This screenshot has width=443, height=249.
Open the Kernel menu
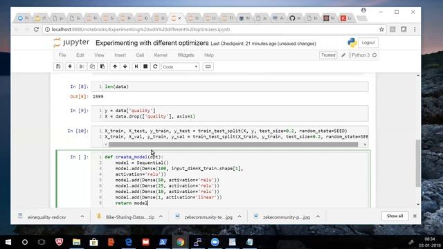[x=161, y=55]
